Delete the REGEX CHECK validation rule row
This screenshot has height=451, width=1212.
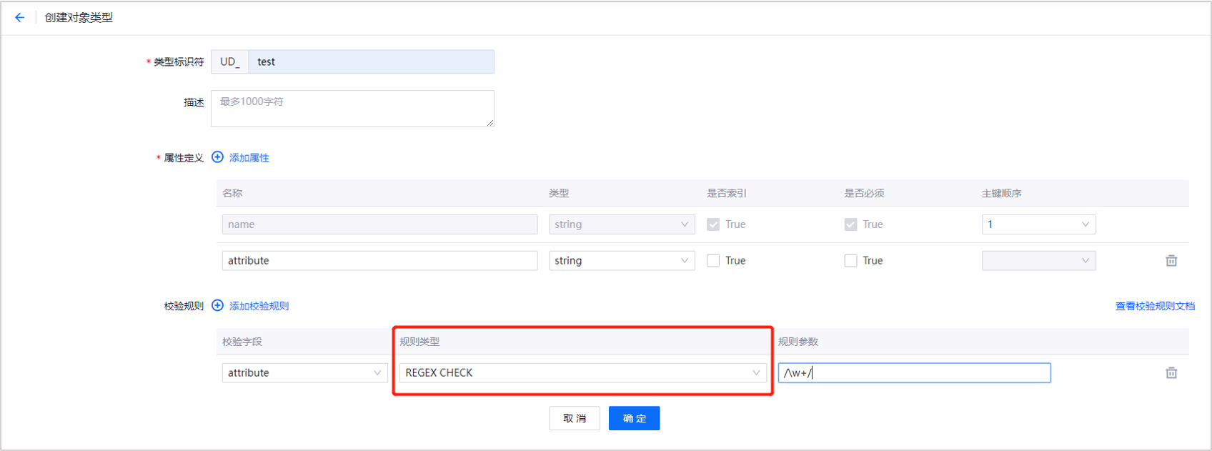(1171, 373)
